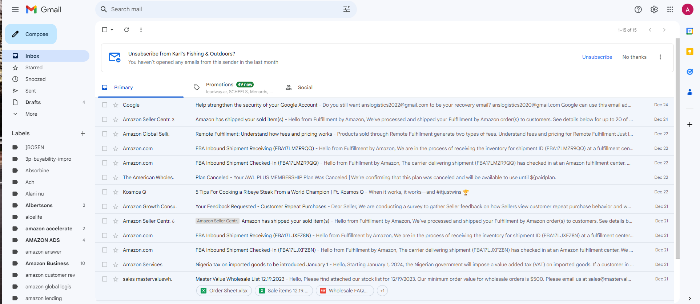Focus the Search mail field
700x304 pixels.
pyautogui.click(x=225, y=9)
